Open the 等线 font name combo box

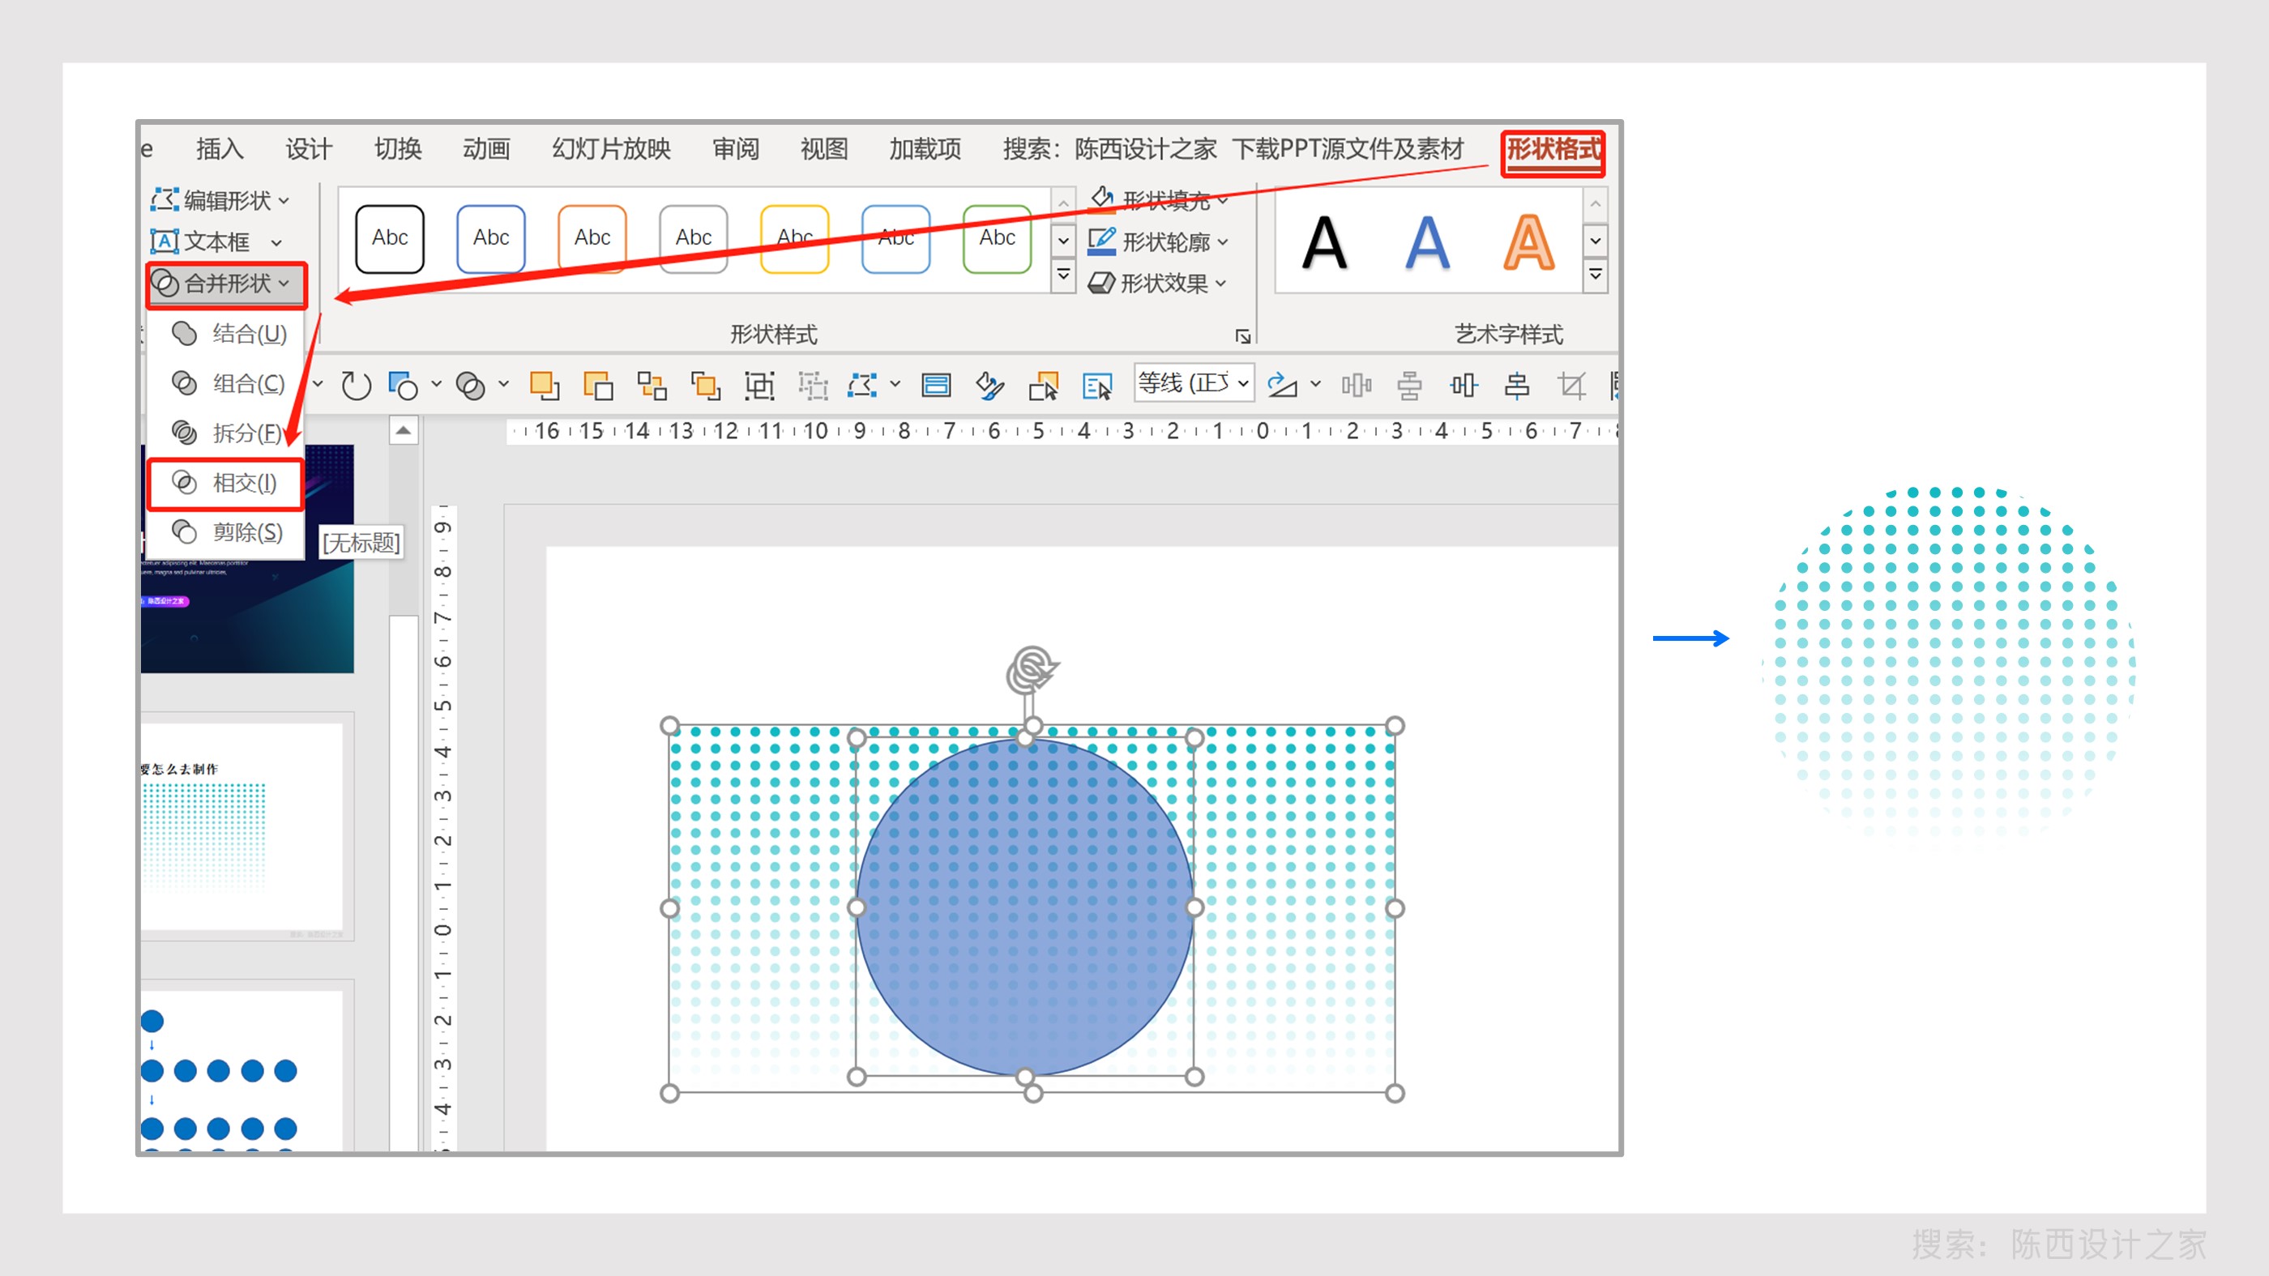1194,383
